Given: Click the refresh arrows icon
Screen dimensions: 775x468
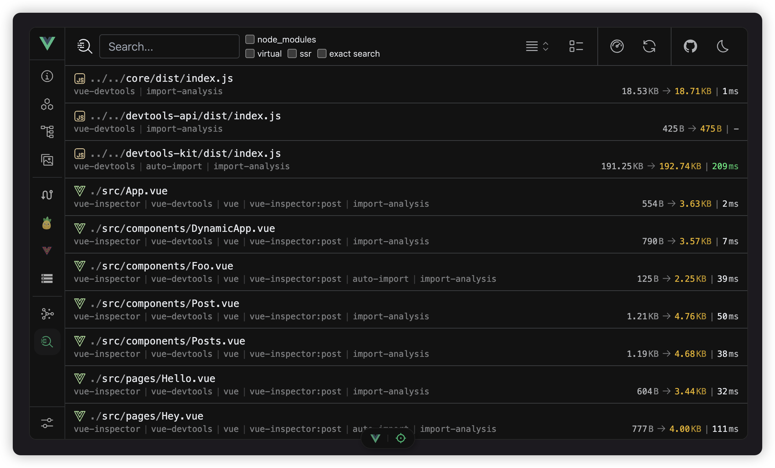Looking at the screenshot, I should tap(649, 46).
